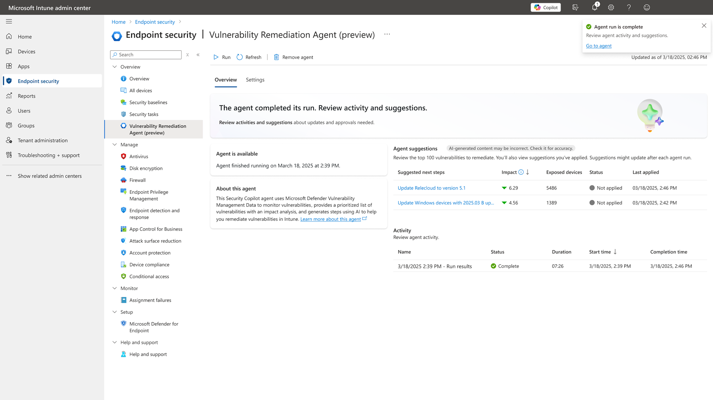
Task: Open Endpoint detection and response
Action: (x=154, y=214)
